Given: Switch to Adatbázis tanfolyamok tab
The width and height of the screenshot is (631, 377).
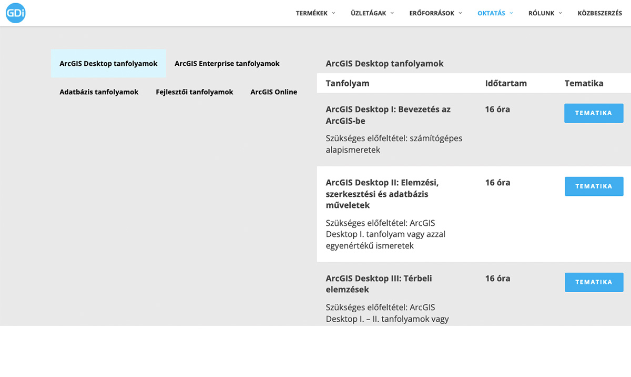Looking at the screenshot, I should click(99, 92).
